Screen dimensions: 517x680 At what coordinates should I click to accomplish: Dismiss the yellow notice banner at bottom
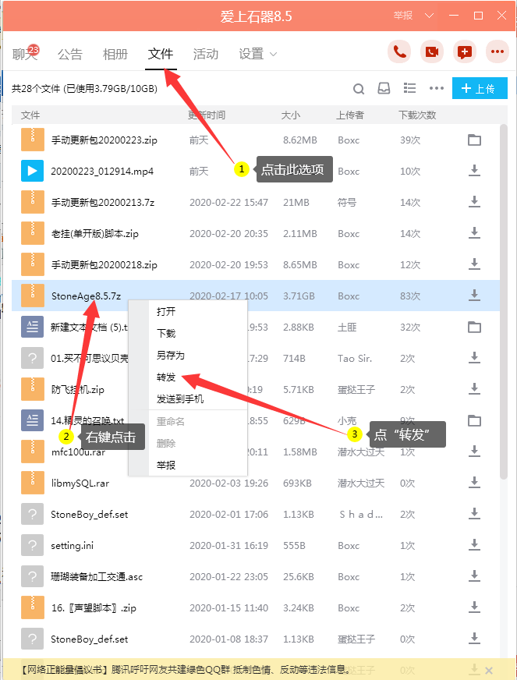point(489,671)
